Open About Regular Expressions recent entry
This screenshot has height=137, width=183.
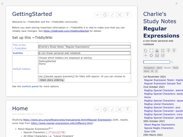tap(160, 124)
